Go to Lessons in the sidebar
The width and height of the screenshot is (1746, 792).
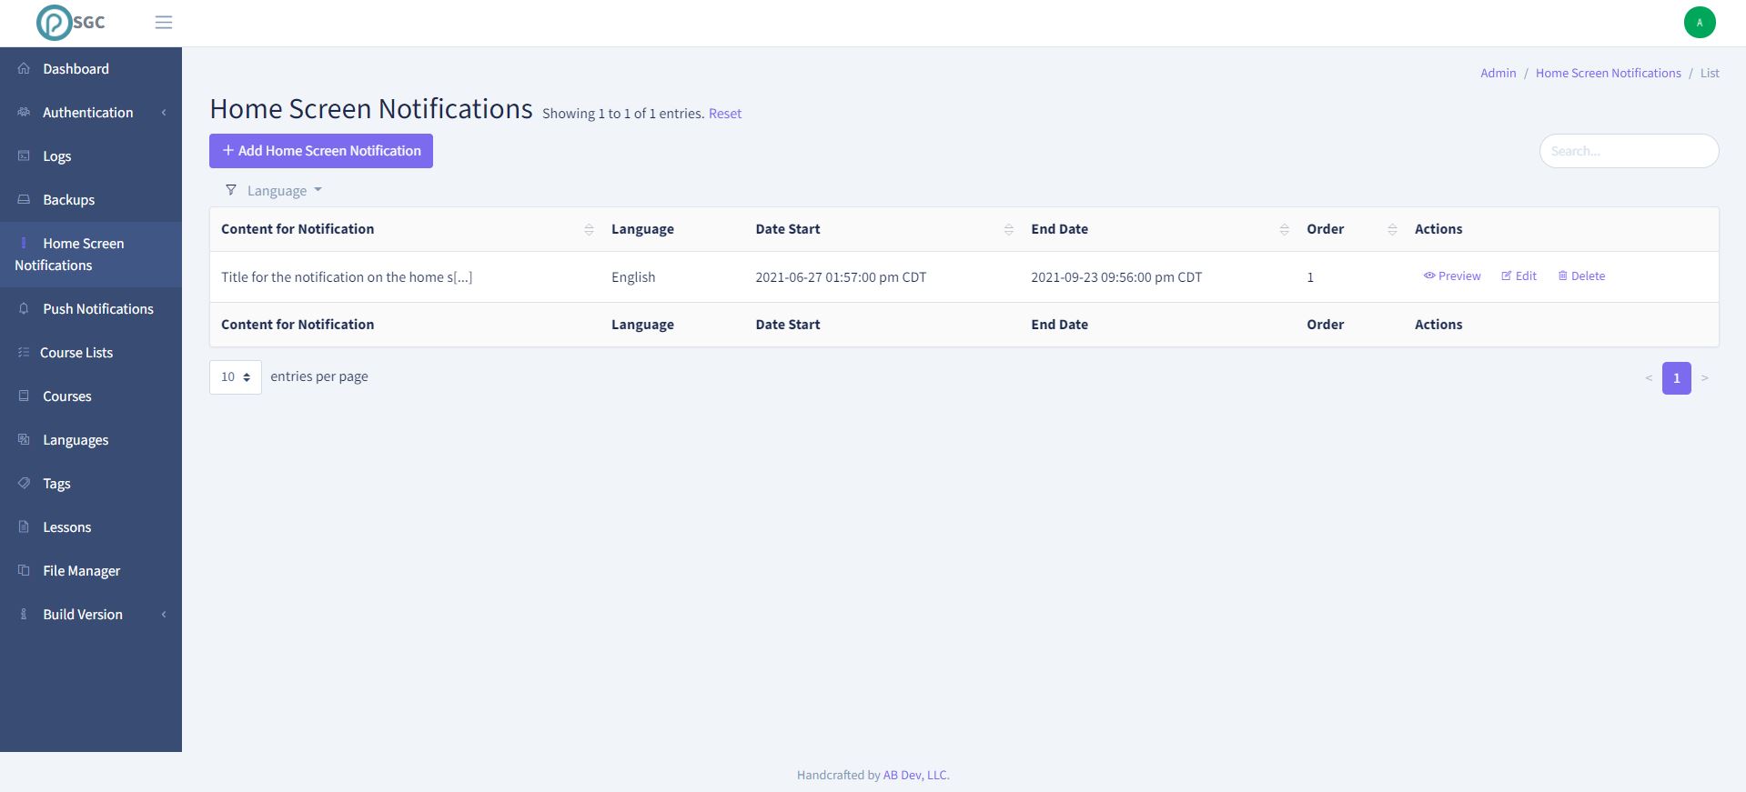click(67, 527)
